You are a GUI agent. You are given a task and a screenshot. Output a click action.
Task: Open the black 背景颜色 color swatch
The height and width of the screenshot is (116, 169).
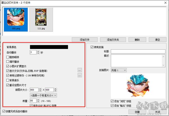(49, 47)
